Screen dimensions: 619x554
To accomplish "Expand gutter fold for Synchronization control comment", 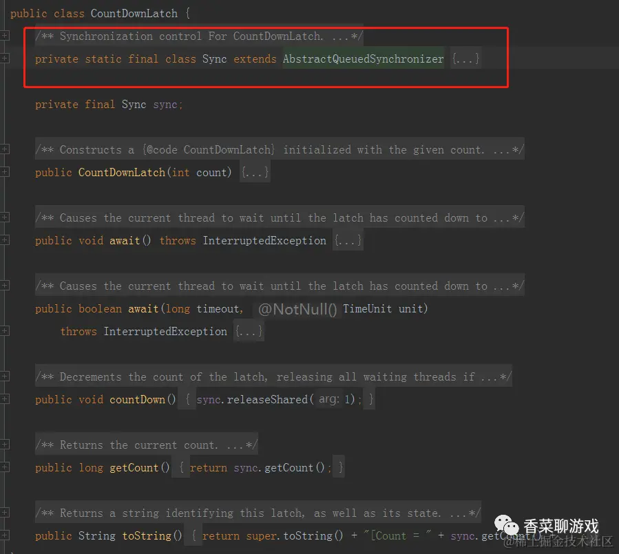I will (x=4, y=36).
